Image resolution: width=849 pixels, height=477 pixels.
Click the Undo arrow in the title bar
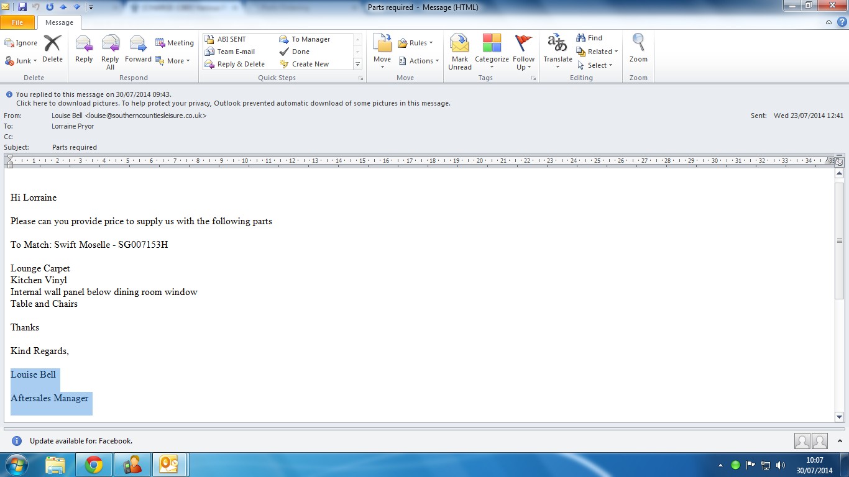coord(35,7)
